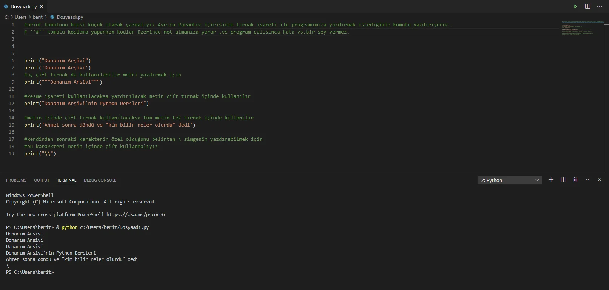Click Dosyaadı.py in the breadcrumb path
This screenshot has height=290, width=609.
point(70,17)
